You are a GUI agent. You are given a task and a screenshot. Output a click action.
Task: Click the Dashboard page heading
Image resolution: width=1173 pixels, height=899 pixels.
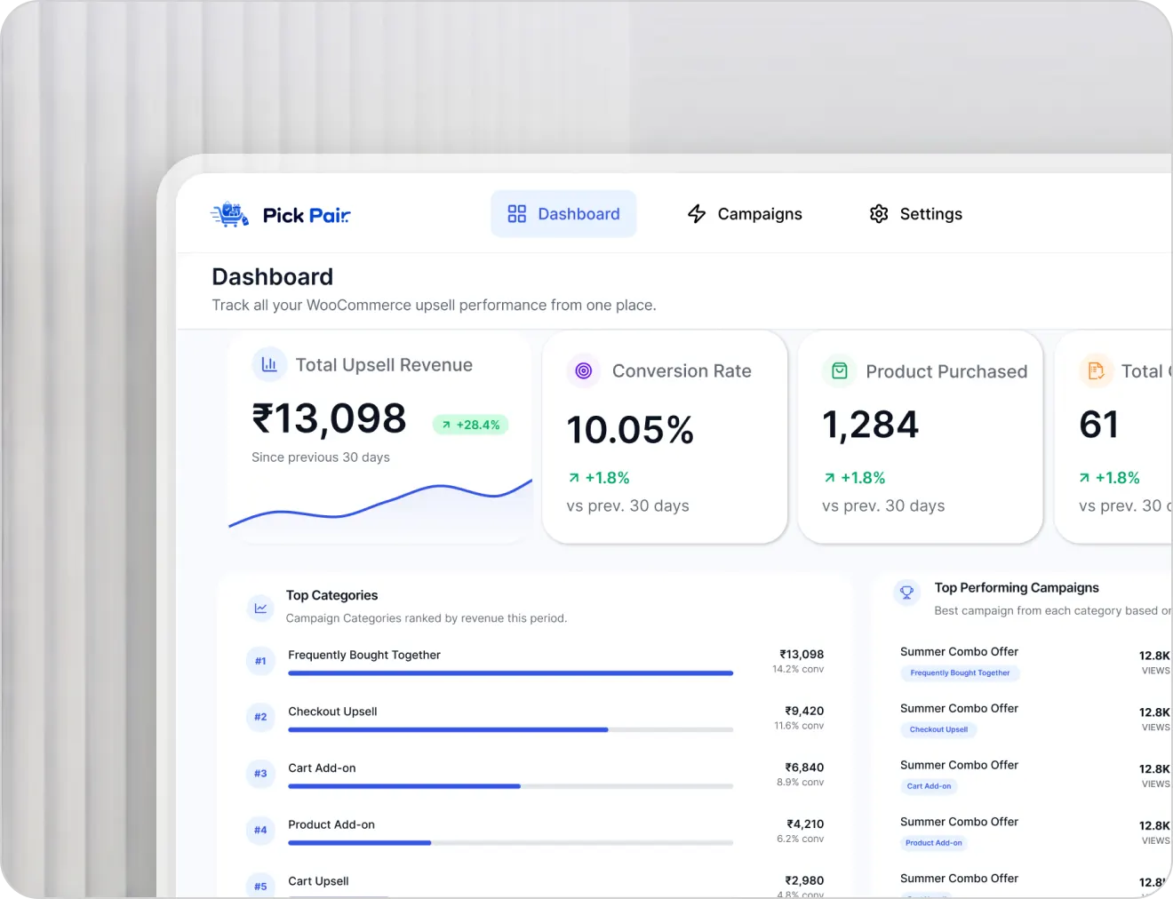point(273,277)
